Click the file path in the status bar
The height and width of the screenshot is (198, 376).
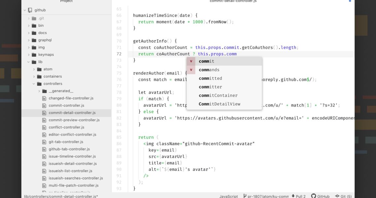tap(61, 196)
